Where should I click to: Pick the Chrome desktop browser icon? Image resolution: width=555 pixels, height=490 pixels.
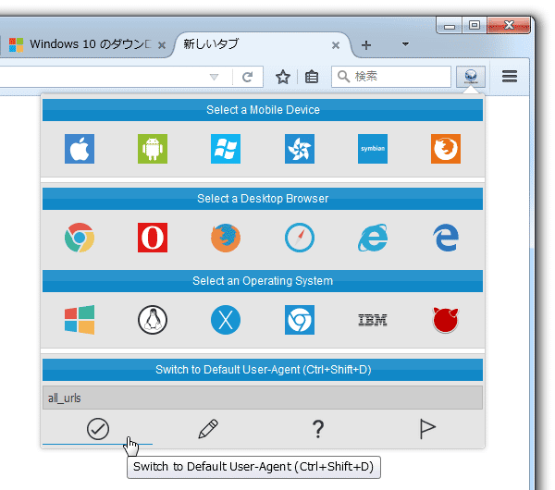coord(80,238)
